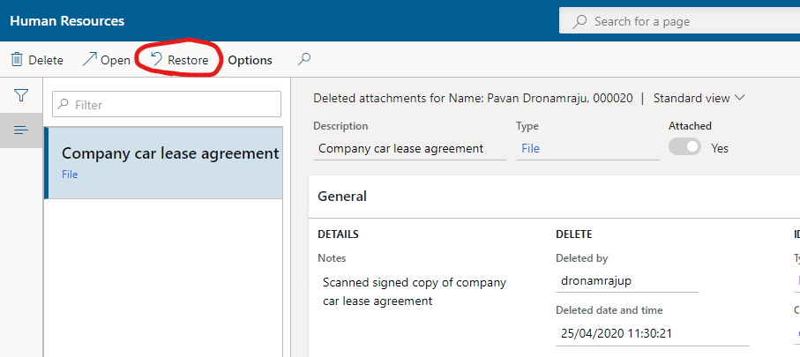Viewport: 800px width, 357px height.
Task: Restore the deleted attachment
Action: pyautogui.click(x=179, y=60)
